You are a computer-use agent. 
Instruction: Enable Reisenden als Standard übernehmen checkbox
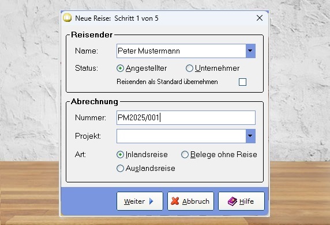tap(242, 82)
